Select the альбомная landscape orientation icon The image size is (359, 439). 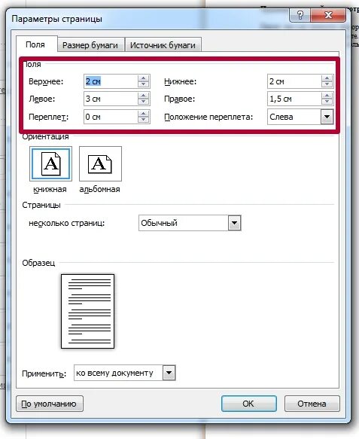point(100,164)
